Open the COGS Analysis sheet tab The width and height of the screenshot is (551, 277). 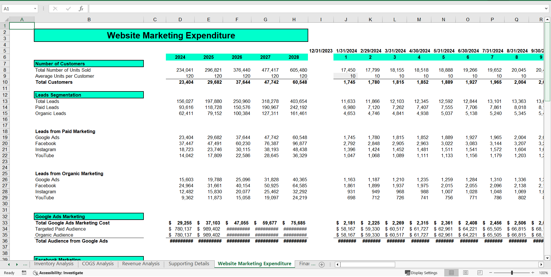tap(98, 264)
